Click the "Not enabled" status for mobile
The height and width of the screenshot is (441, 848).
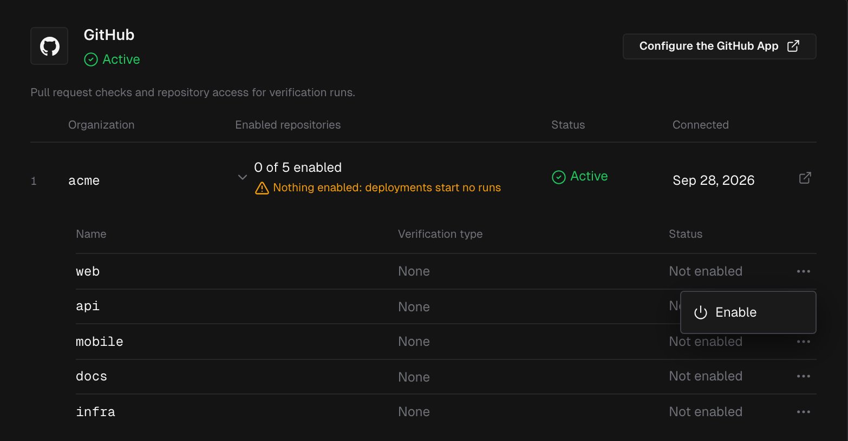(x=706, y=342)
